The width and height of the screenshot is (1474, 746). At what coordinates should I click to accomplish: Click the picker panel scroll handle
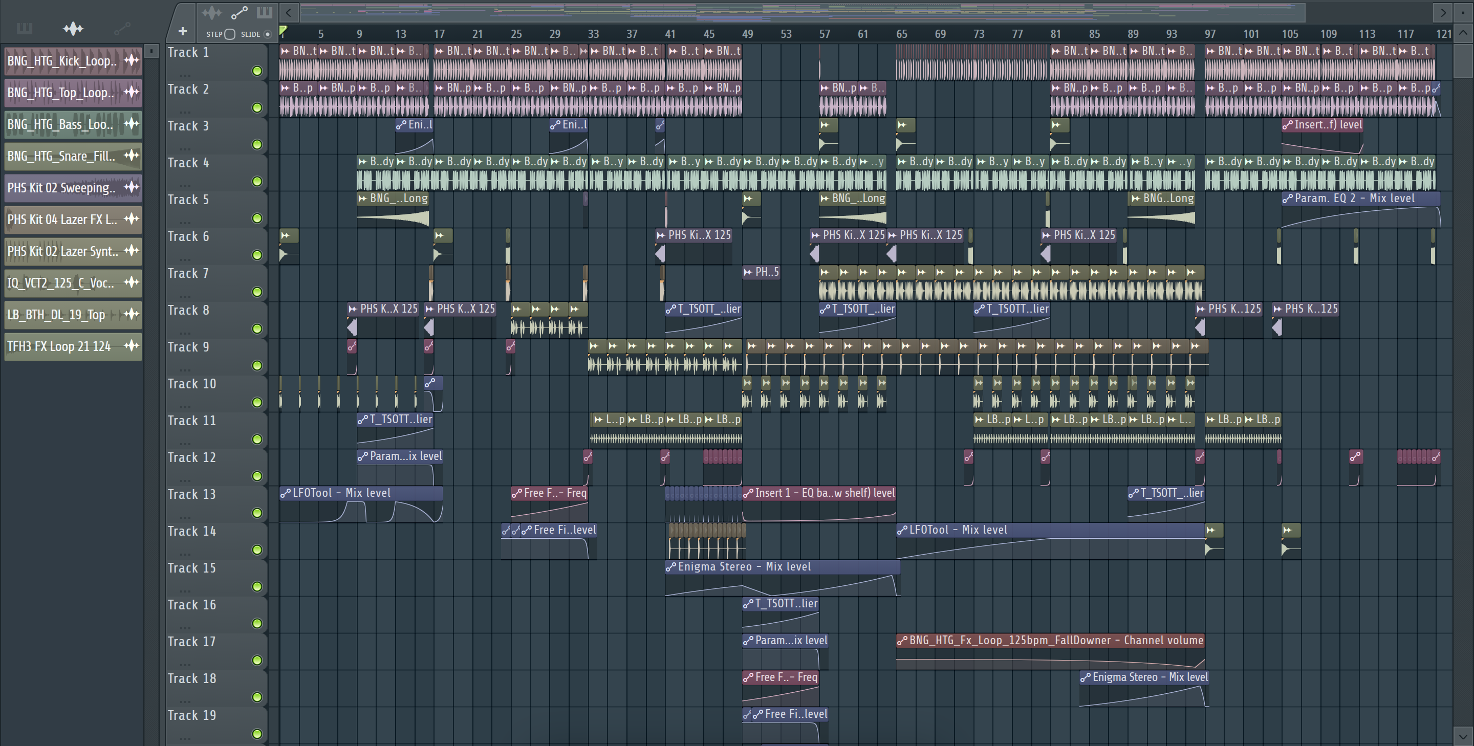coord(151,52)
